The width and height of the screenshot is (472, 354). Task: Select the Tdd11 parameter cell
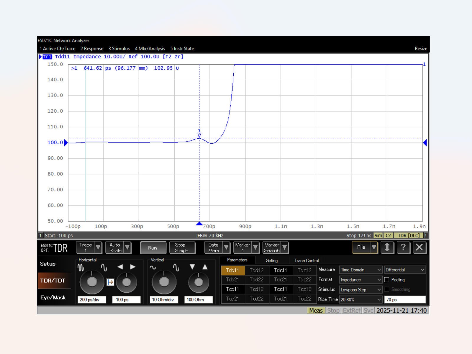(232, 270)
